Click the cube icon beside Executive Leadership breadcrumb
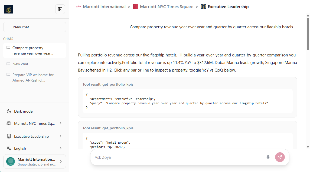 pyautogui.click(x=203, y=6)
